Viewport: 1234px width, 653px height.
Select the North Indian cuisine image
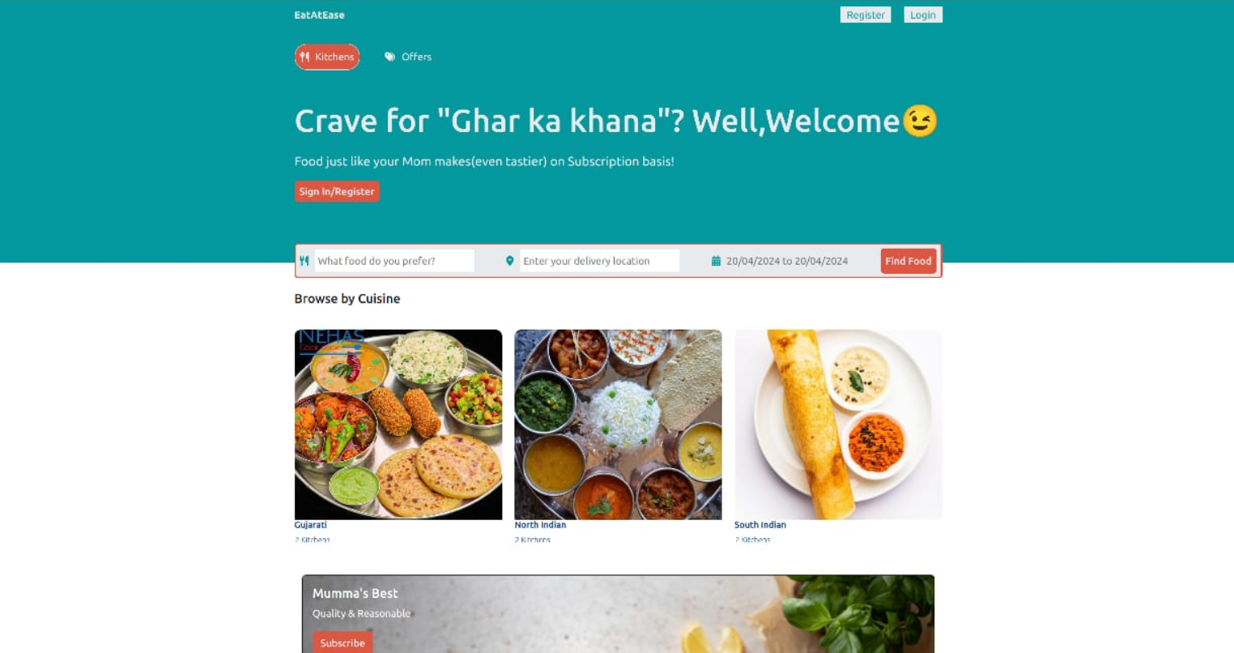pos(618,425)
